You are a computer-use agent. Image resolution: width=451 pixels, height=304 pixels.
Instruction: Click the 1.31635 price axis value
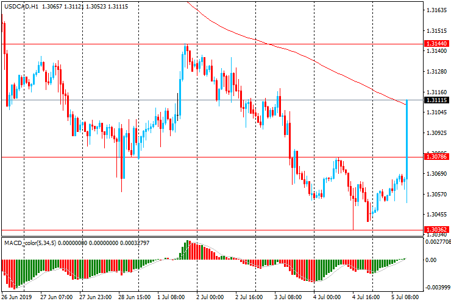coord(436,10)
